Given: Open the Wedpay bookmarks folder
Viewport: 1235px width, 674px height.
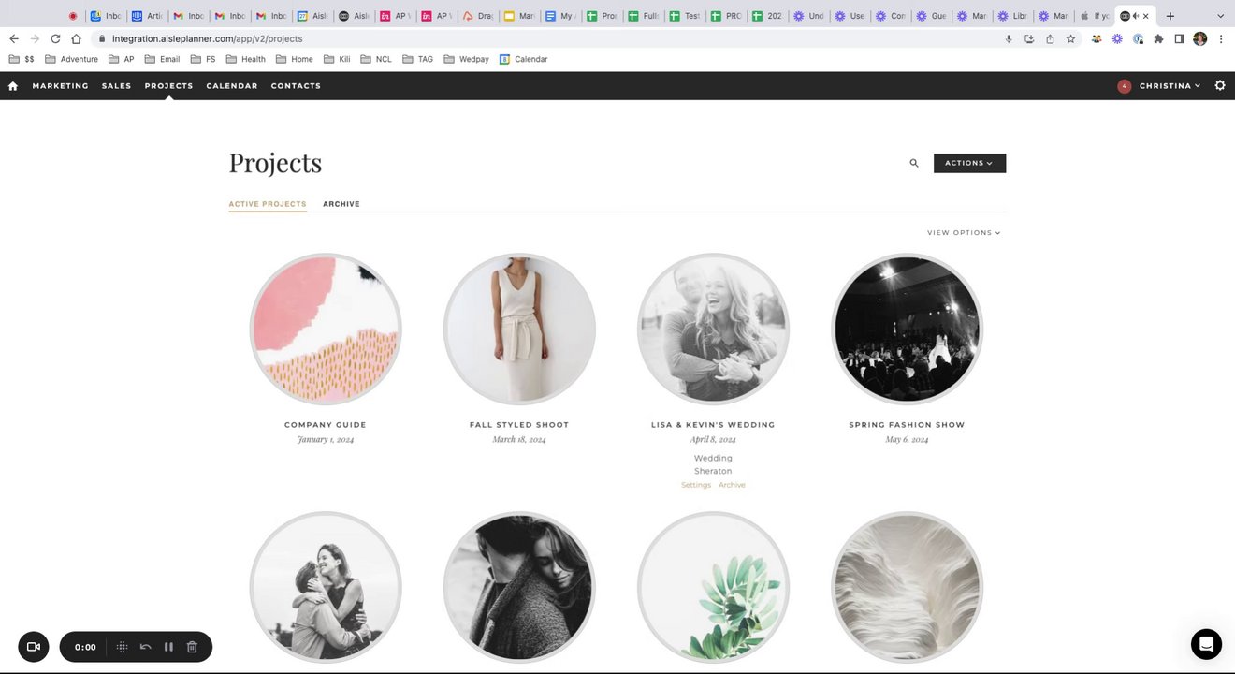Looking at the screenshot, I should click(x=466, y=59).
